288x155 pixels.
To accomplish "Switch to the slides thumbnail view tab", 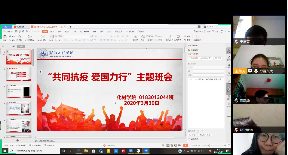I will 21,46.
